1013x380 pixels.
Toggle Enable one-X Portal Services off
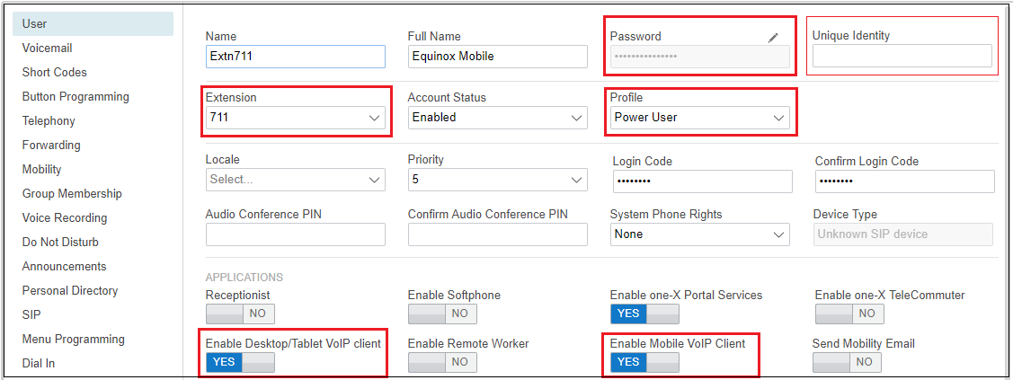(644, 314)
